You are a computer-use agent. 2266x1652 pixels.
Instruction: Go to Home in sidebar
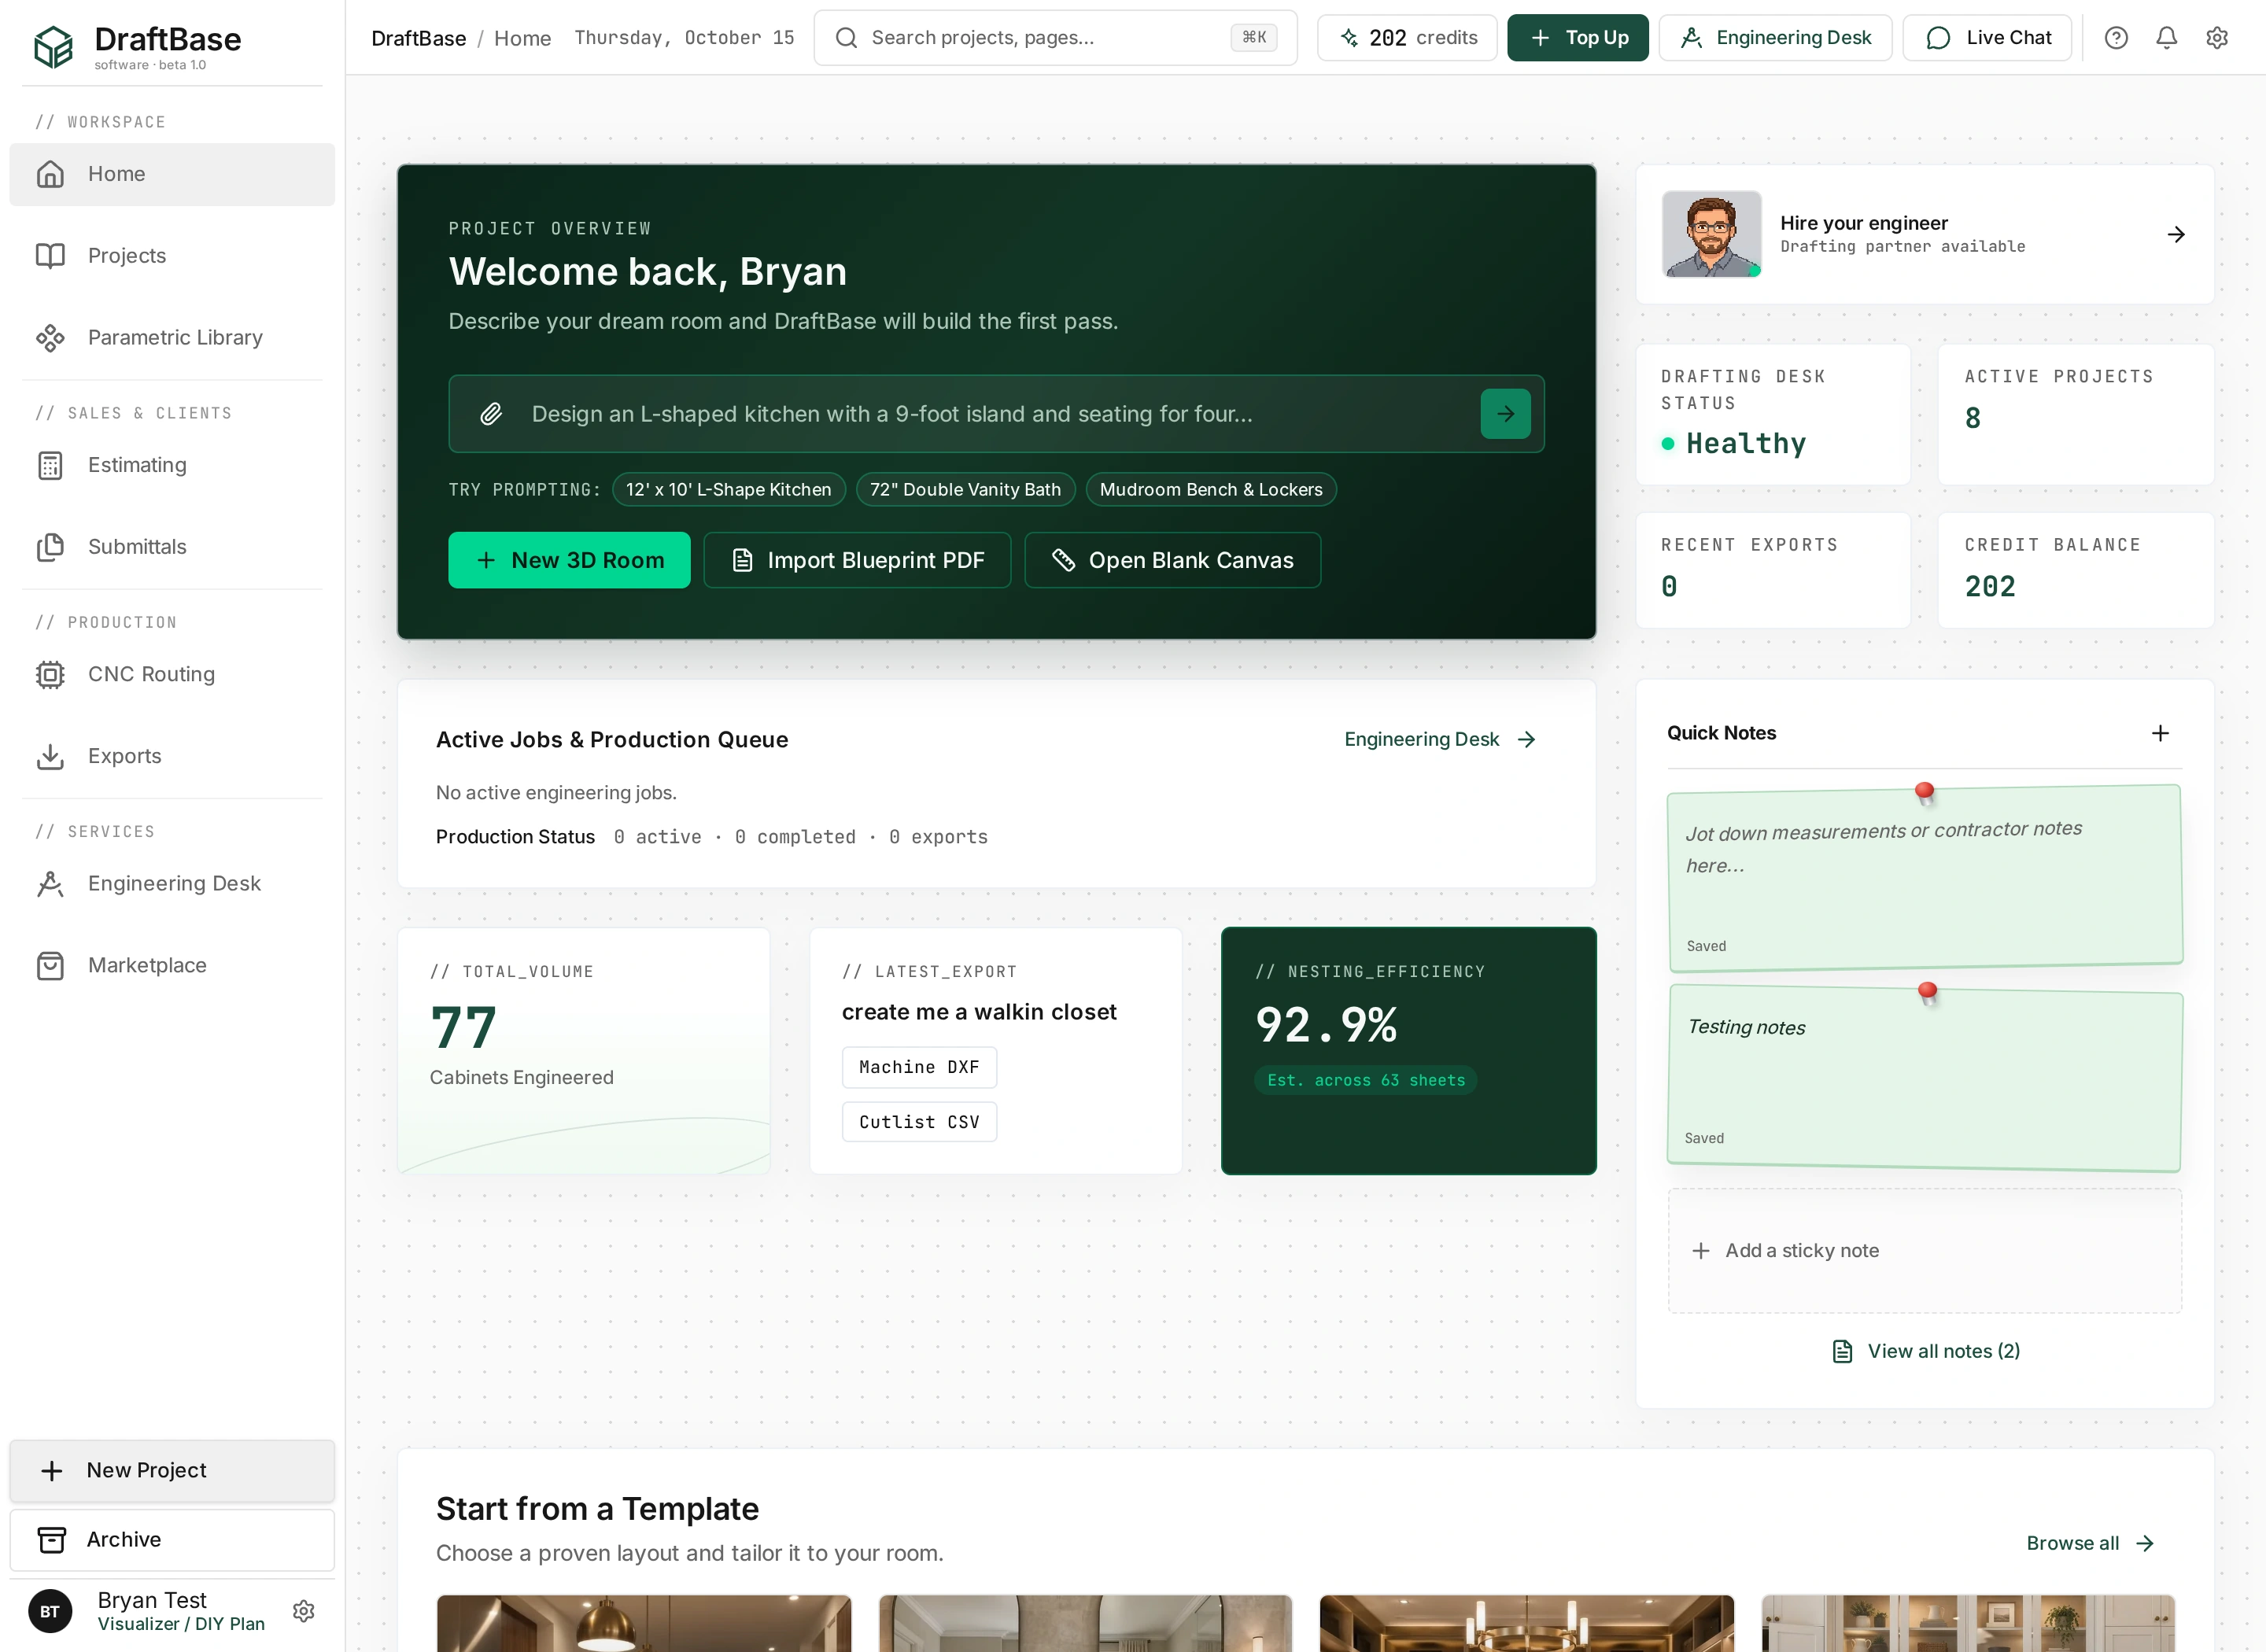tap(172, 174)
